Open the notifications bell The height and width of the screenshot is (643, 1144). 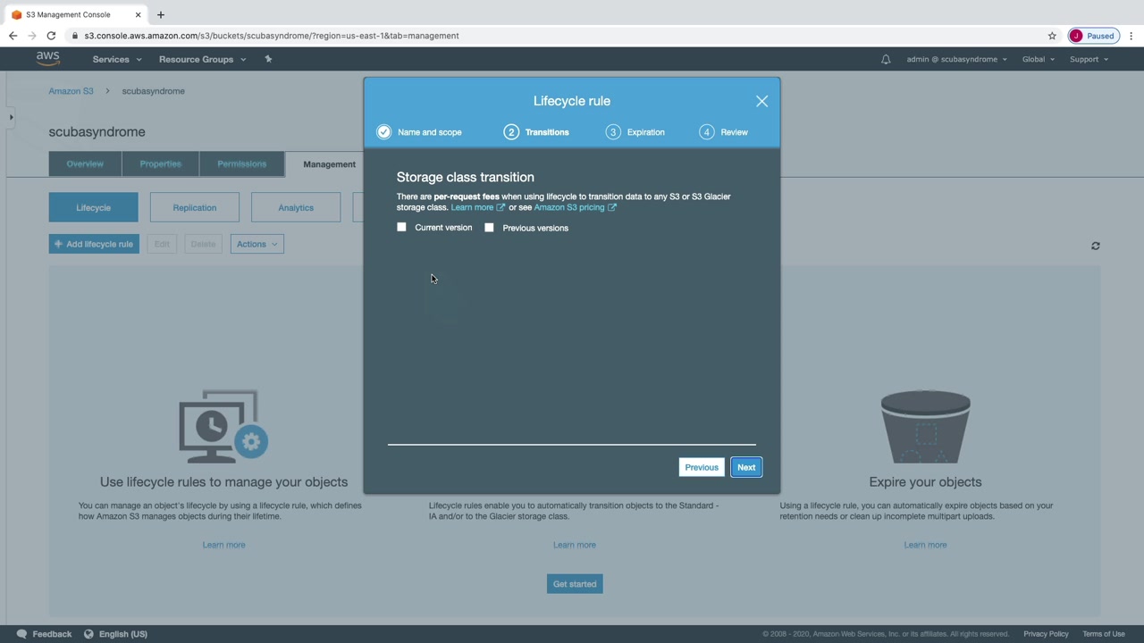[886, 60]
